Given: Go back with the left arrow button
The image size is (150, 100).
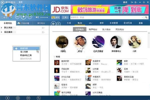Looking at the screenshot, I should (53, 24).
